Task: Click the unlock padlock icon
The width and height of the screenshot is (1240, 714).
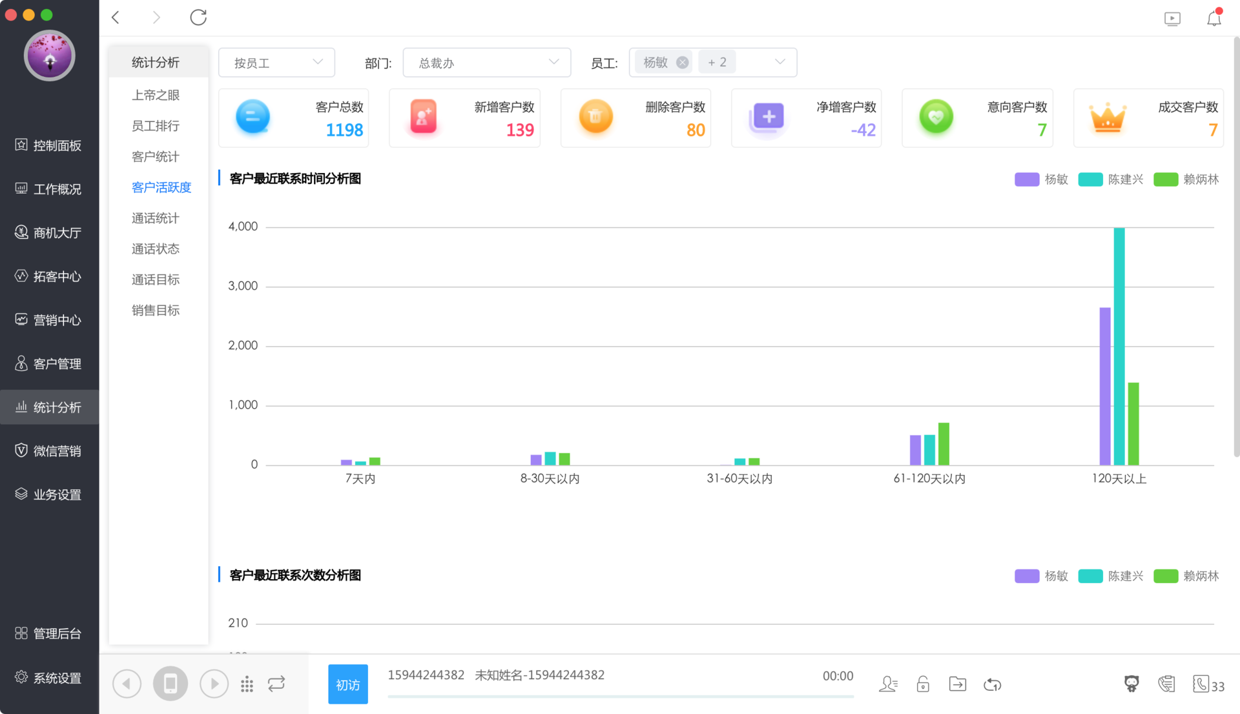Action: coord(923,684)
